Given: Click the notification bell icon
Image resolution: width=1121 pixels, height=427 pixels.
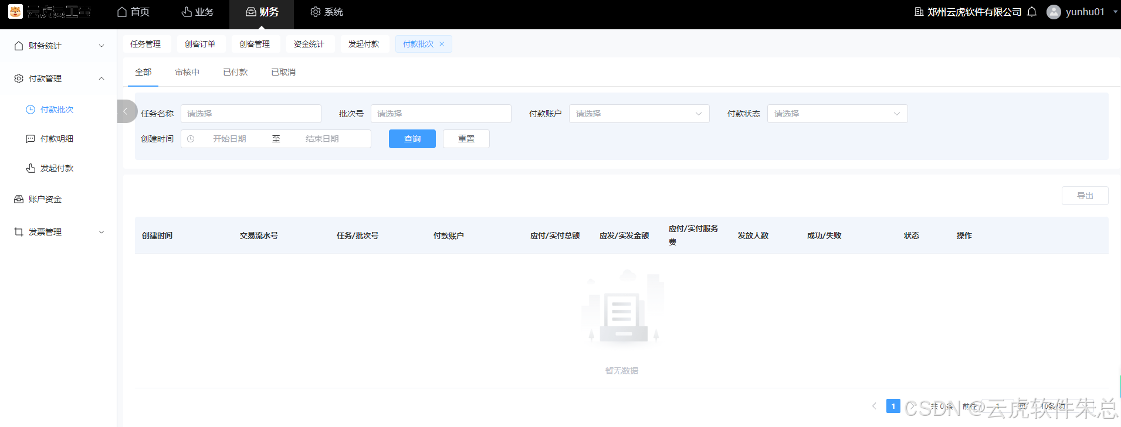Looking at the screenshot, I should [x=1032, y=12].
